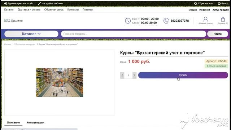Go to 'Доставка и оплата' page
Screen dimensions: 231x130
point(29,10)
